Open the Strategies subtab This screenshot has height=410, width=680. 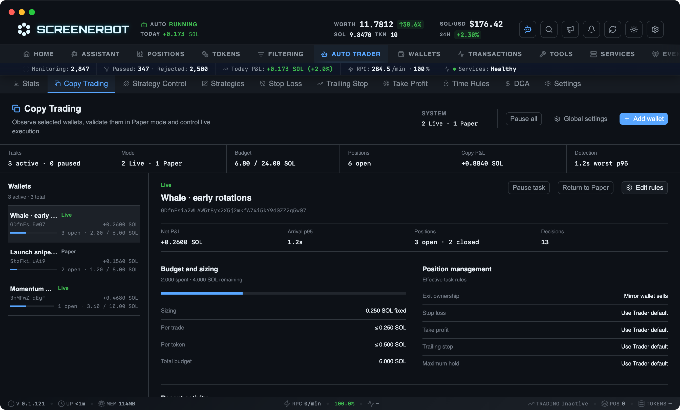pyautogui.click(x=223, y=83)
